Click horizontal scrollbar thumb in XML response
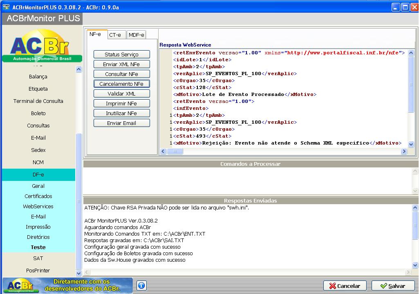The height and width of the screenshot is (294, 419). click(175, 151)
